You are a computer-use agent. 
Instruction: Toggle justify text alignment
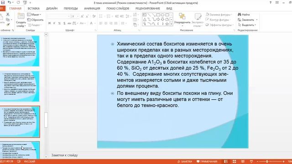tap(116, 23)
